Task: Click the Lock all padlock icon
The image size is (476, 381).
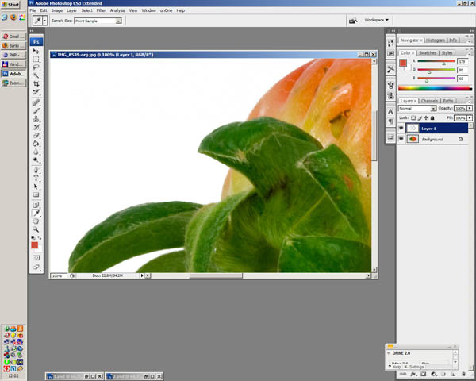Action: [x=432, y=117]
